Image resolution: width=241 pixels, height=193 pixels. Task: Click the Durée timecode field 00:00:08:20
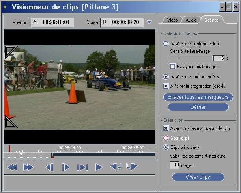coord(122,22)
